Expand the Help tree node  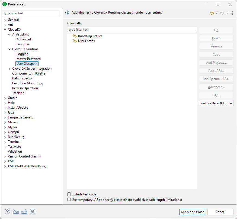[5, 103]
